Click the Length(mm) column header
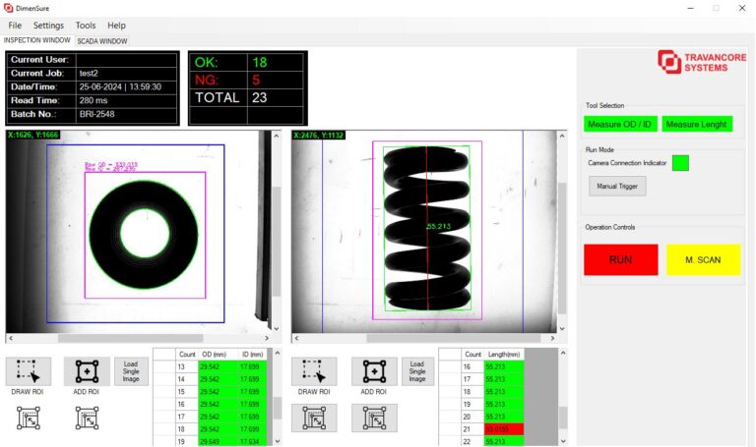The image size is (756, 447). 504,354
